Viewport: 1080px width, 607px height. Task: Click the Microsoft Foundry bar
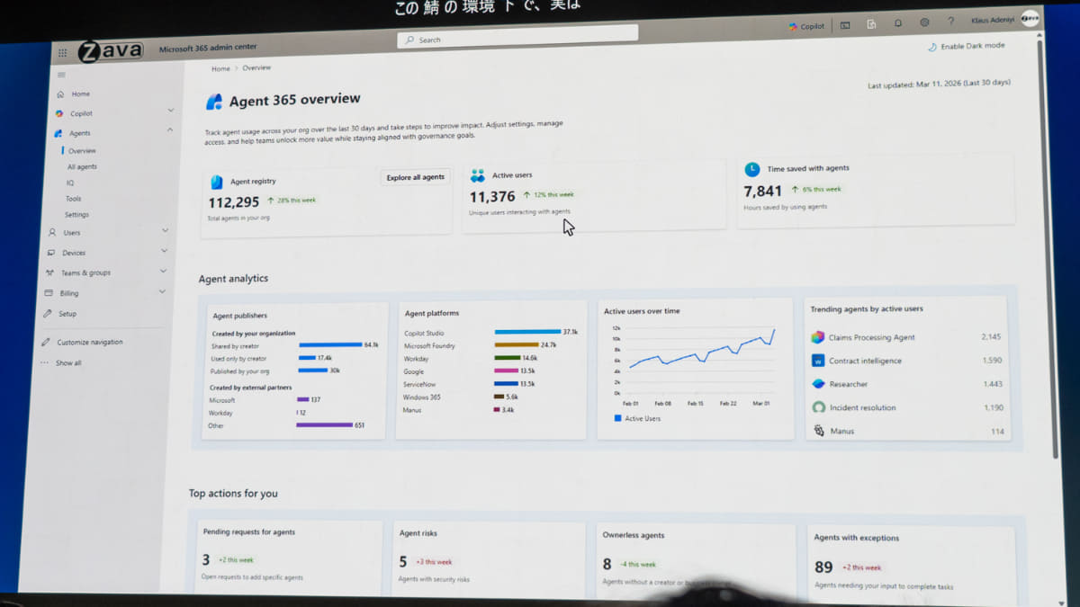pyautogui.click(x=516, y=344)
